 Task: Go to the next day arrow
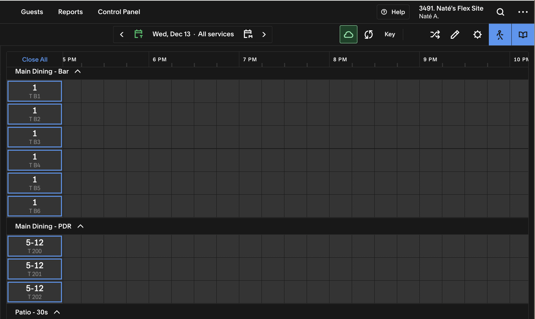pyautogui.click(x=264, y=35)
